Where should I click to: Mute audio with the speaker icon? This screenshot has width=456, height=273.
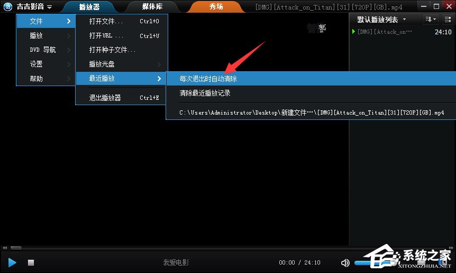point(345,263)
